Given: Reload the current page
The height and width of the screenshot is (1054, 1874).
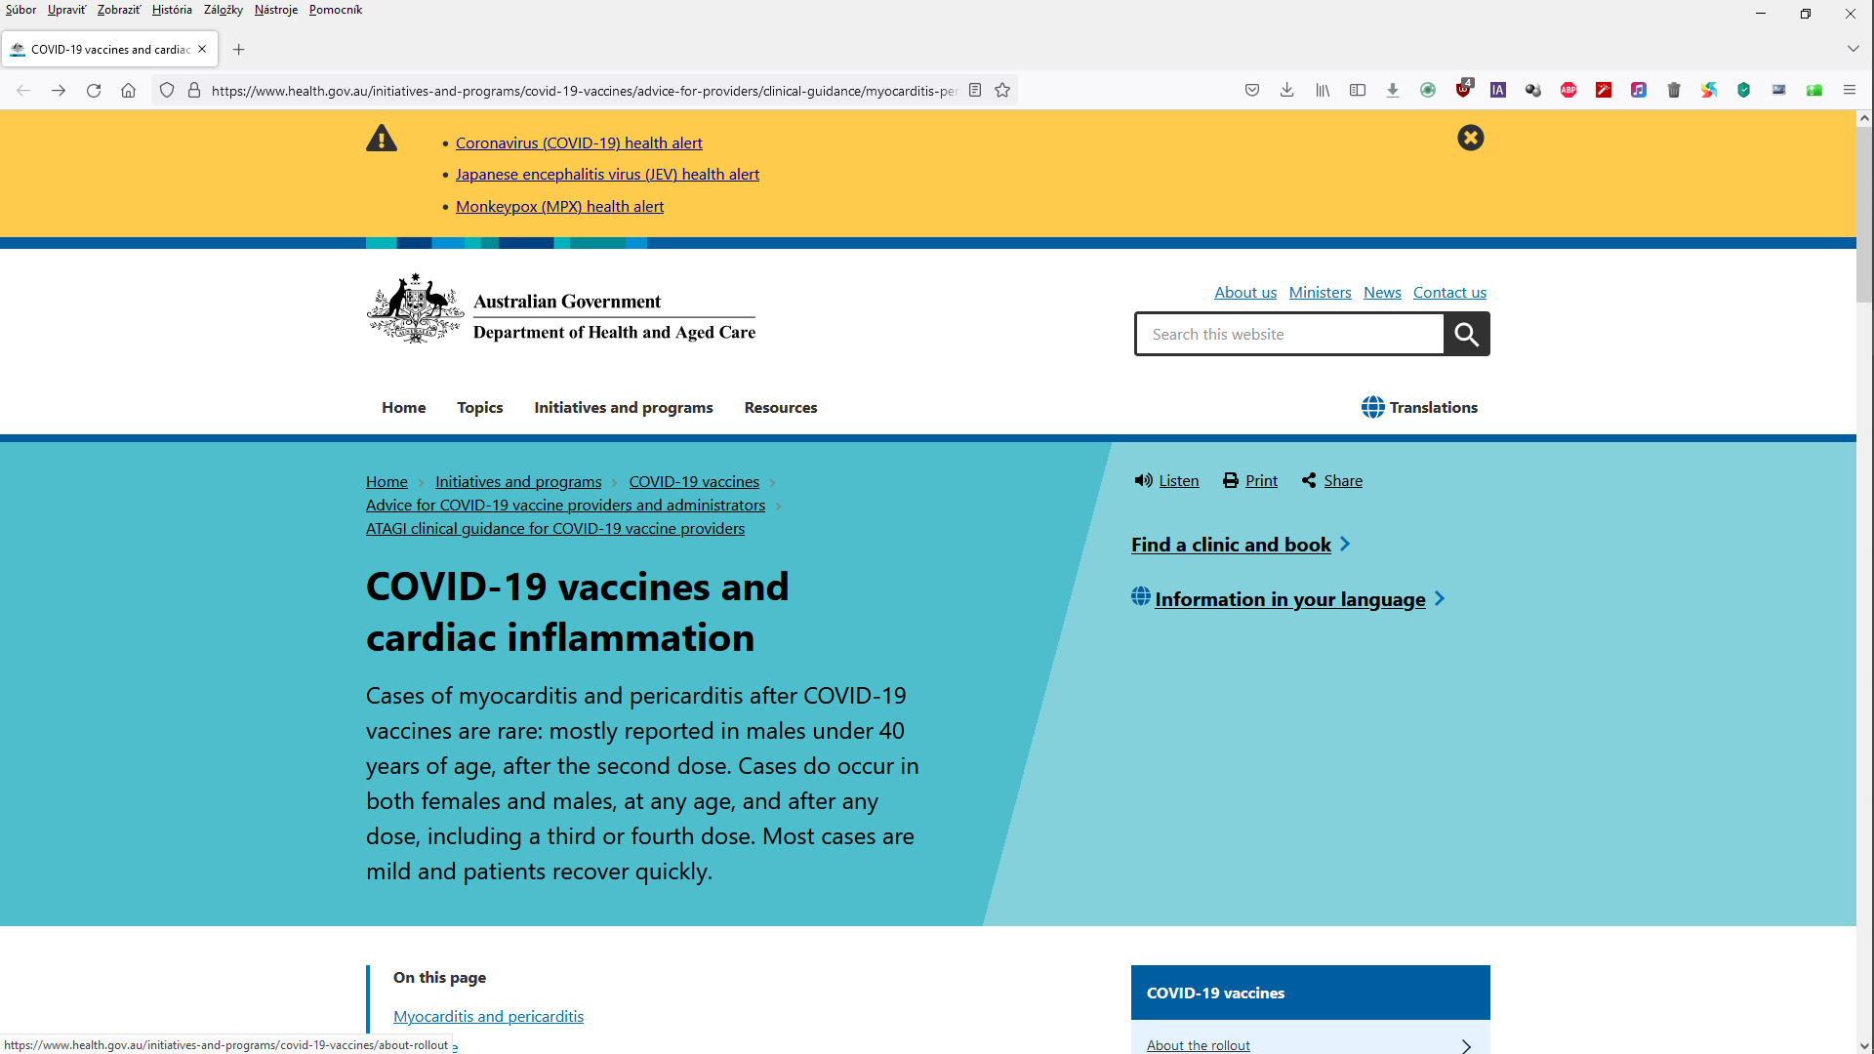Looking at the screenshot, I should (x=94, y=90).
